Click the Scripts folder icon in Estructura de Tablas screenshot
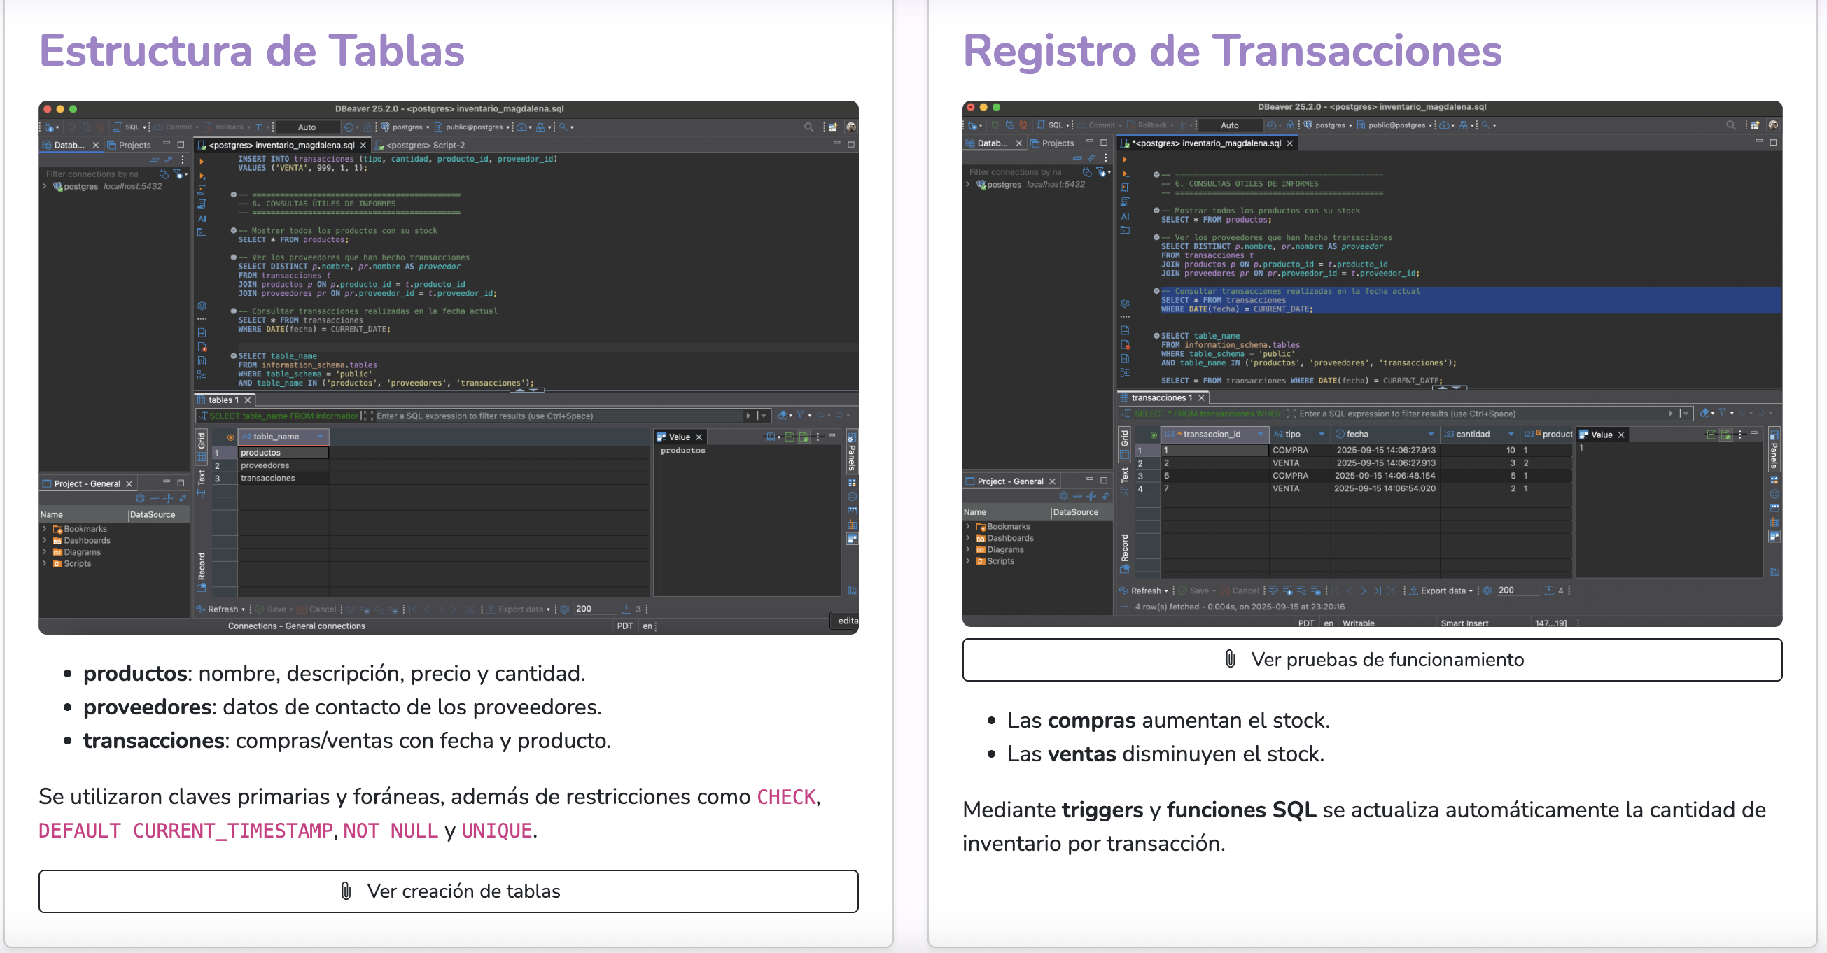This screenshot has width=1827, height=953. tap(58, 564)
